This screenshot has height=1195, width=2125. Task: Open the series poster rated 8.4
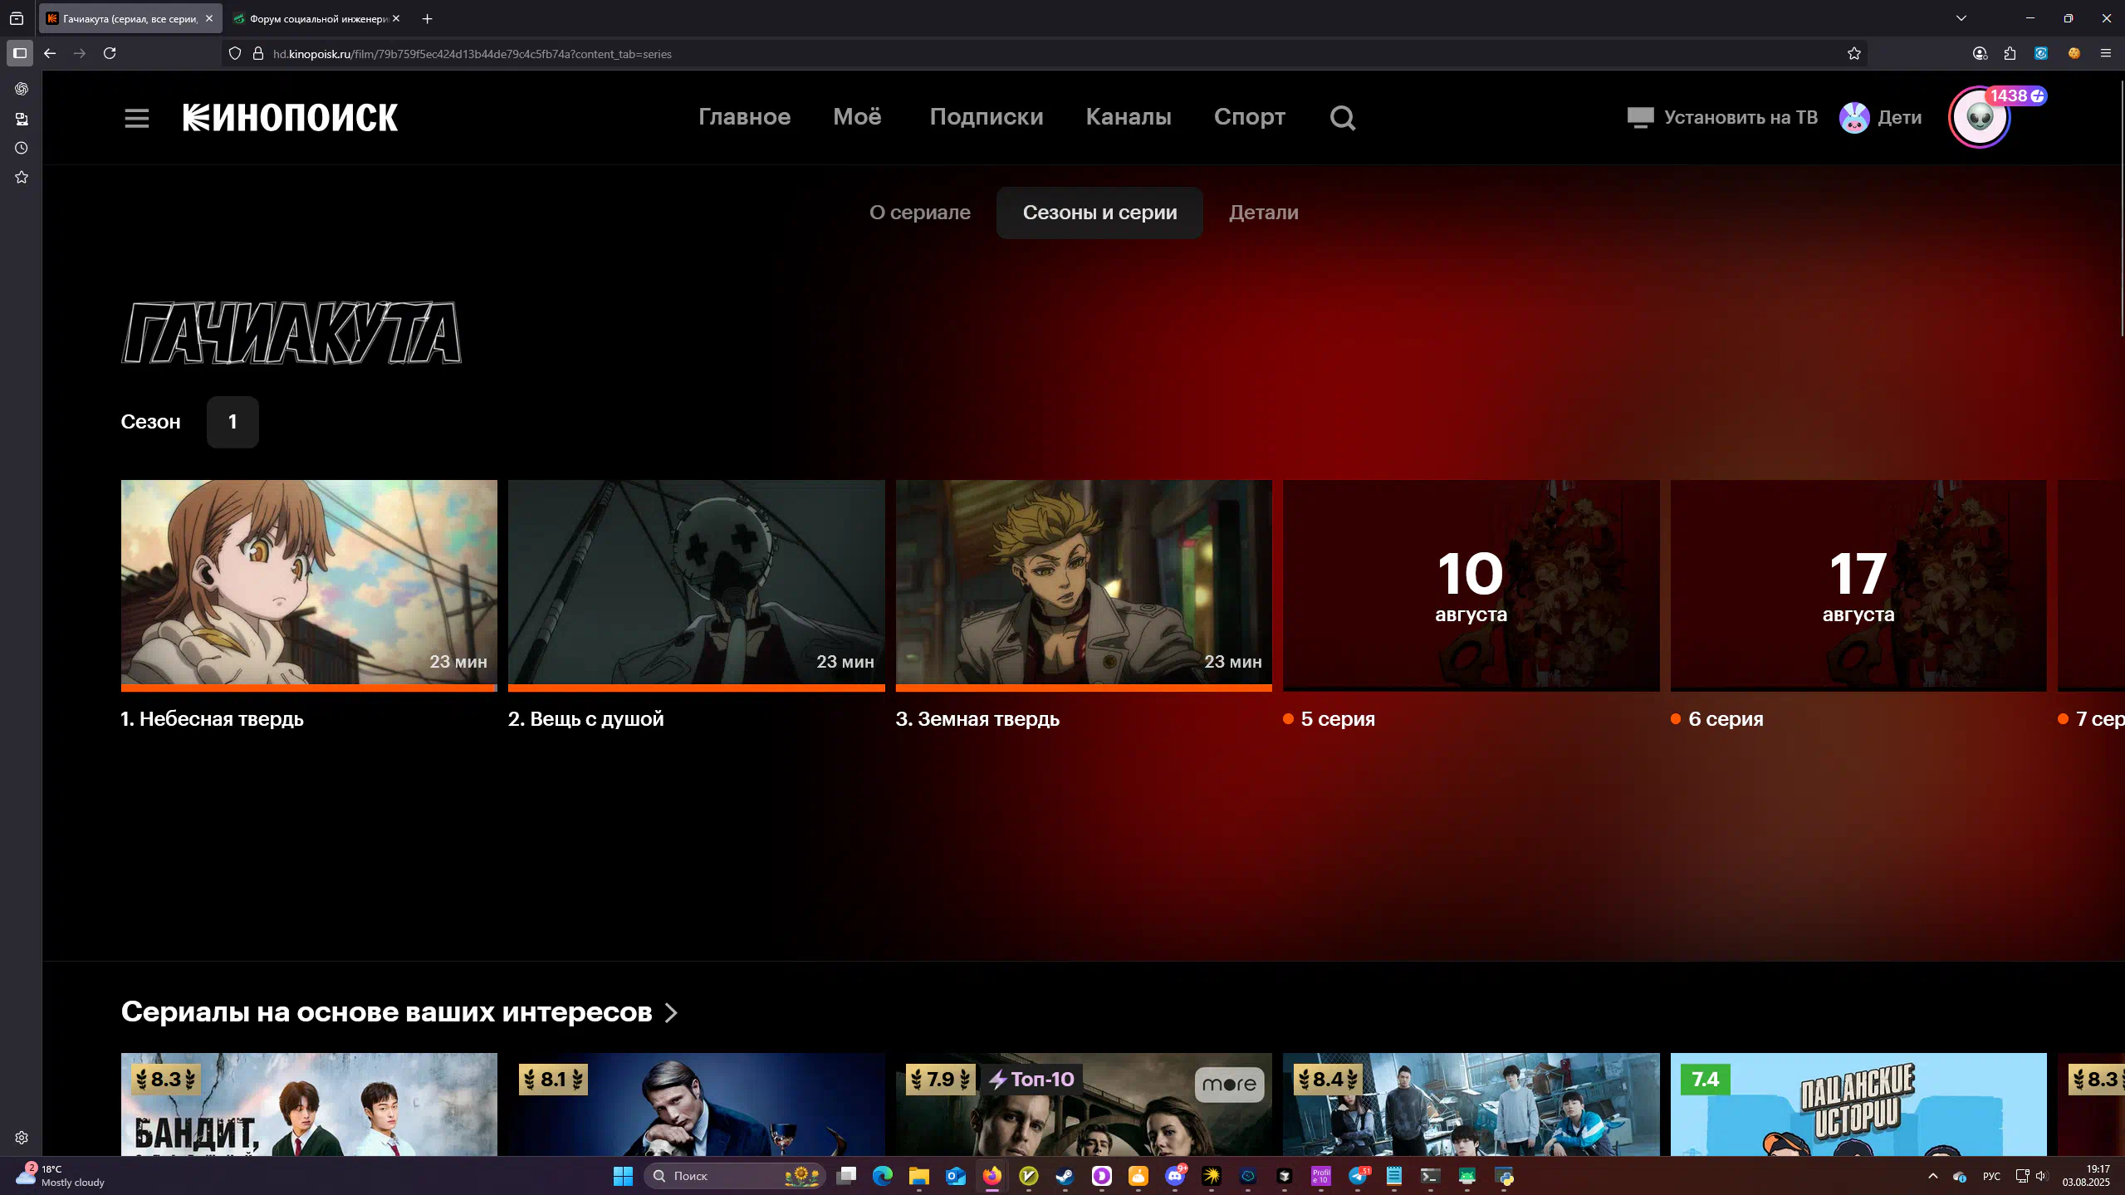click(1471, 1104)
